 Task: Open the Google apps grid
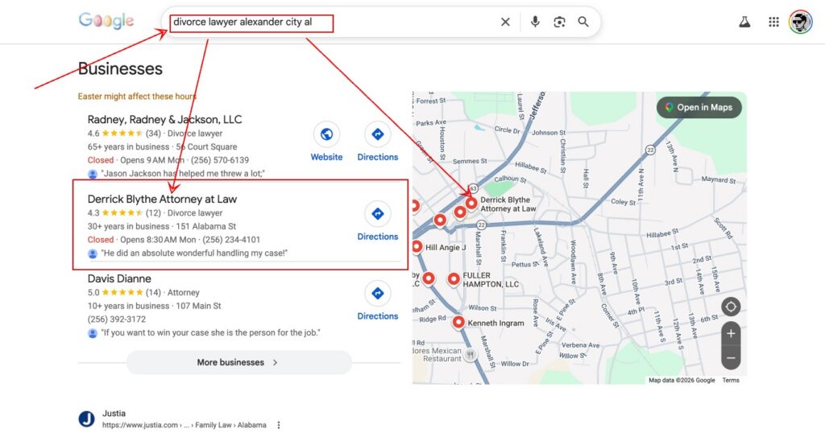[773, 22]
